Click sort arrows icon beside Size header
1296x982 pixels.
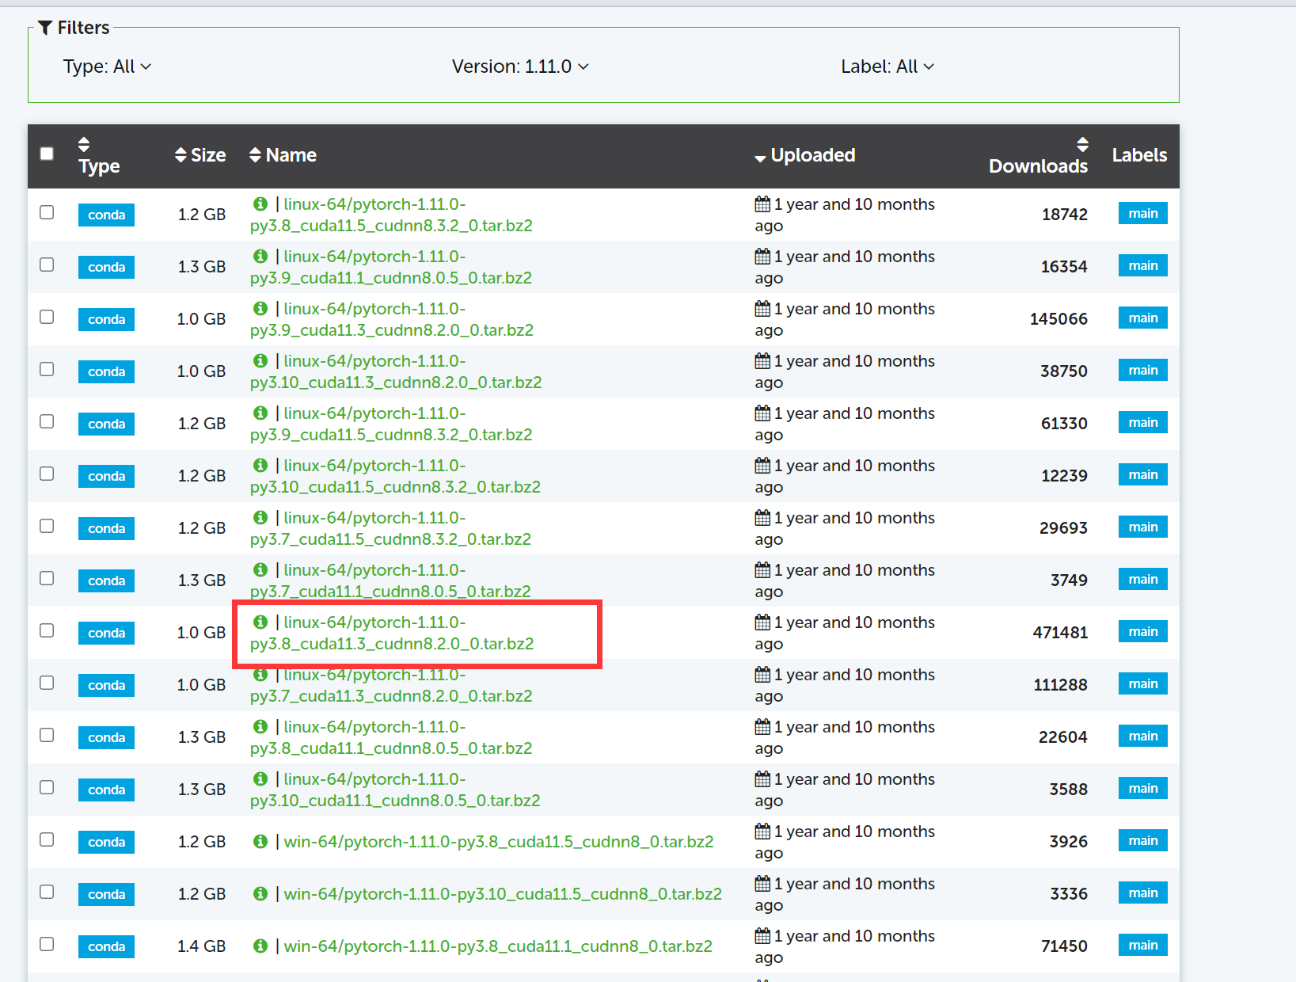pyautogui.click(x=181, y=154)
